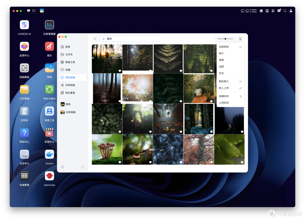This screenshot has height=220, width=305.
Task: Open the settings gear in sidebar bottom
Action: [62, 167]
